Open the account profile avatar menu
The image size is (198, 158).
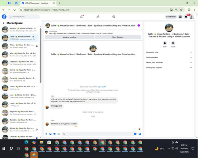(x=191, y=17)
